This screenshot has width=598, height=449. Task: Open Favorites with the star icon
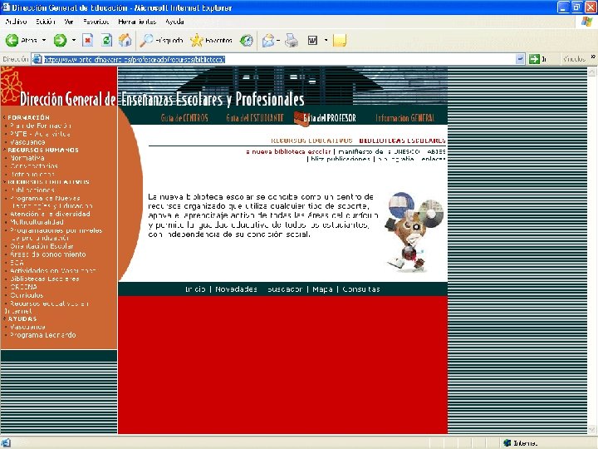click(x=196, y=40)
